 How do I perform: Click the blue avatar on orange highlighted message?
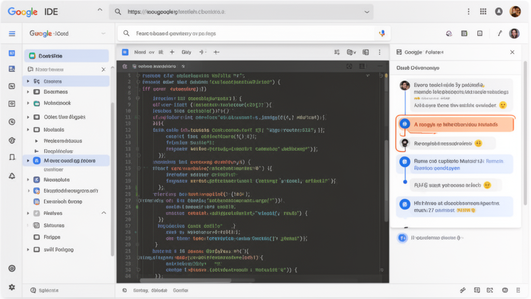point(404,124)
